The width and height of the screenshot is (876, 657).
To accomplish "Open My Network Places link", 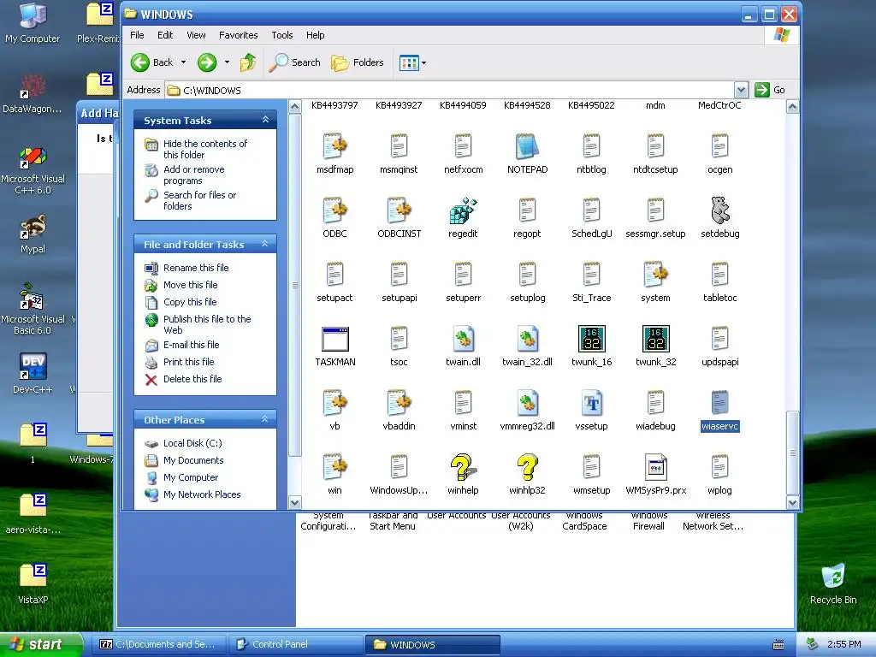I will 202,494.
